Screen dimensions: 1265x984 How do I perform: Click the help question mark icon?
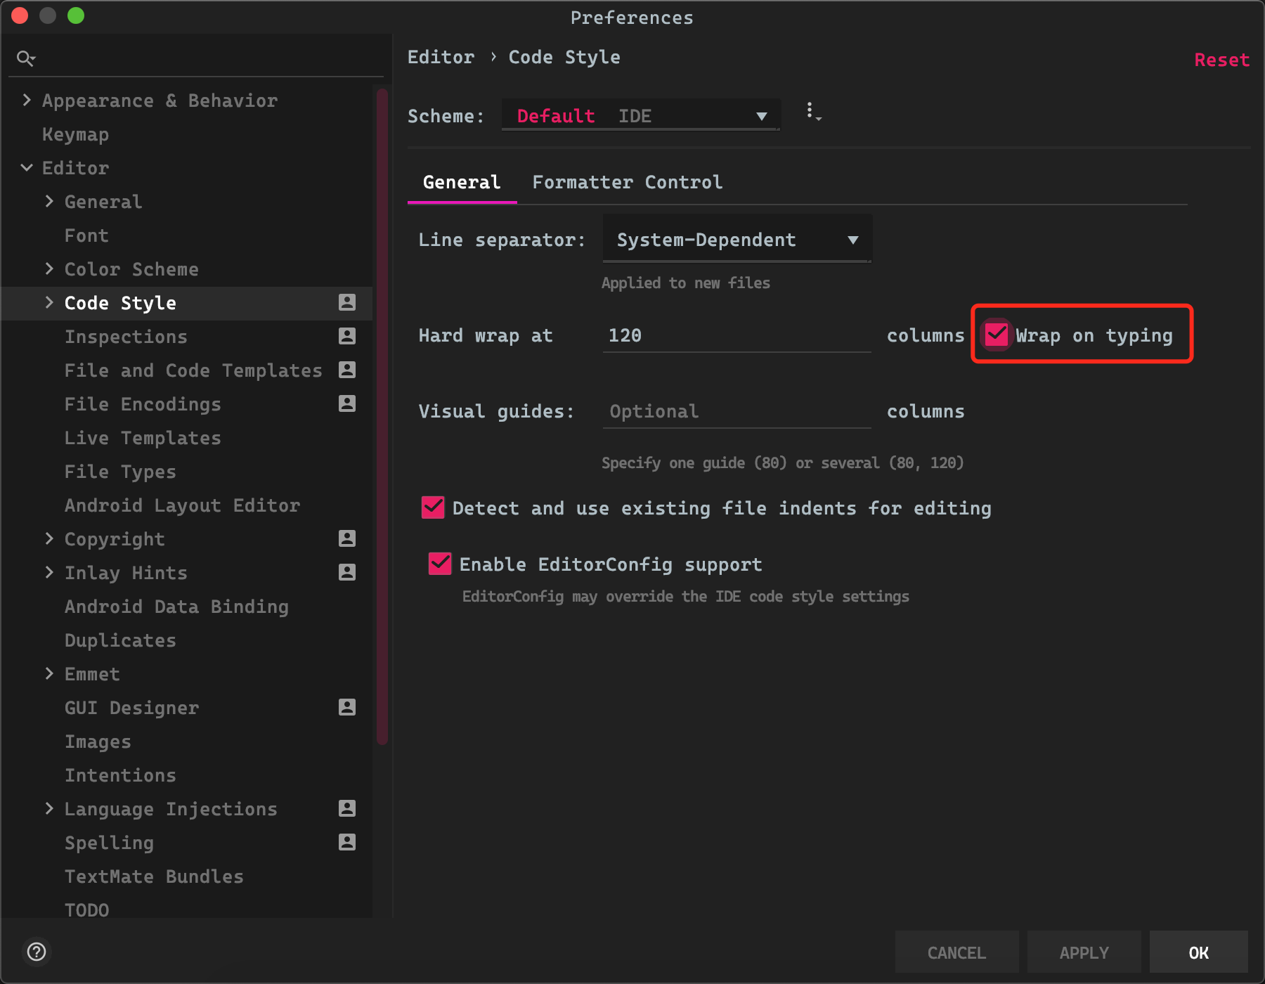point(37,952)
